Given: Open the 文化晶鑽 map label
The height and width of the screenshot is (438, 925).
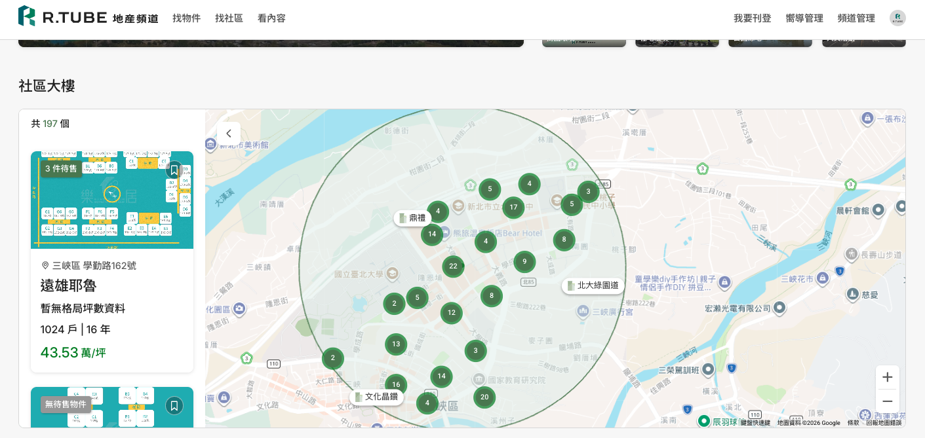Looking at the screenshot, I should pos(376,397).
